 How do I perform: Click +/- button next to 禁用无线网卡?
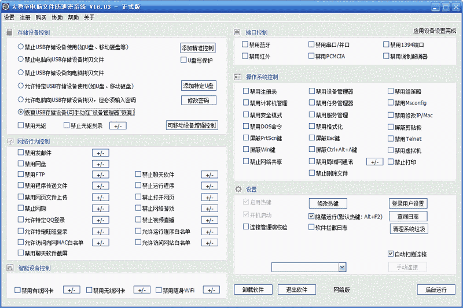coord(142,290)
